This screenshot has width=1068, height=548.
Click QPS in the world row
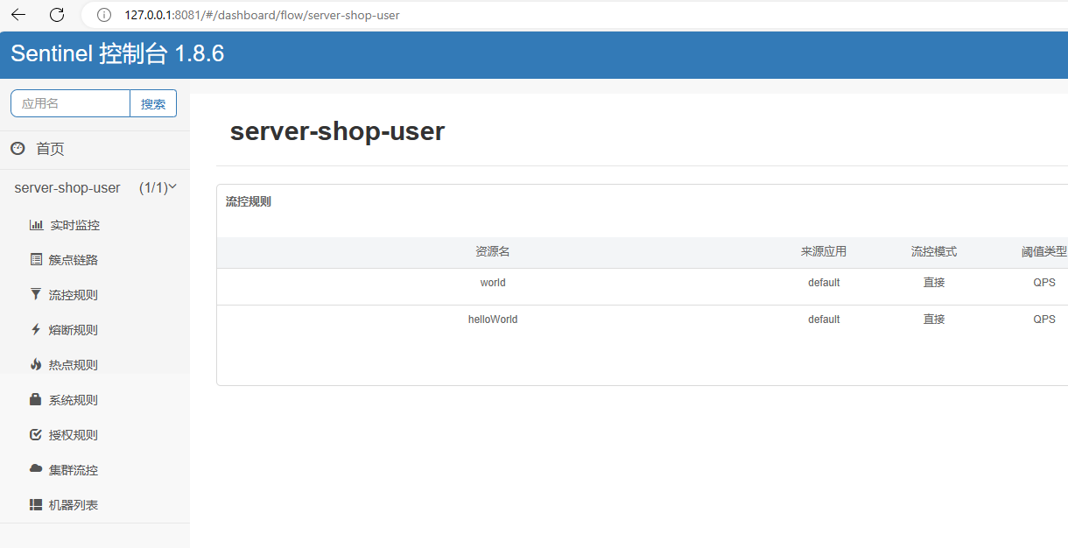[1044, 283]
